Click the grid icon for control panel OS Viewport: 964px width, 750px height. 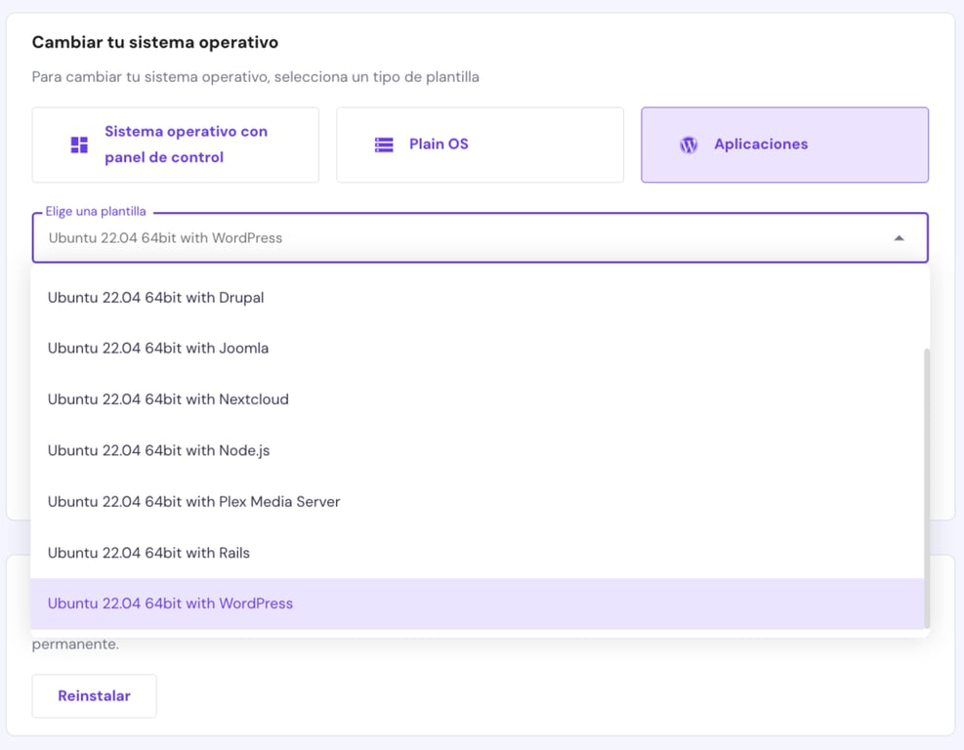(x=79, y=145)
